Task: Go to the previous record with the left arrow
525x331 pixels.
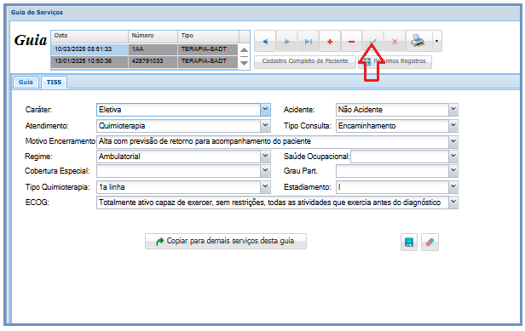Action: pos(265,42)
